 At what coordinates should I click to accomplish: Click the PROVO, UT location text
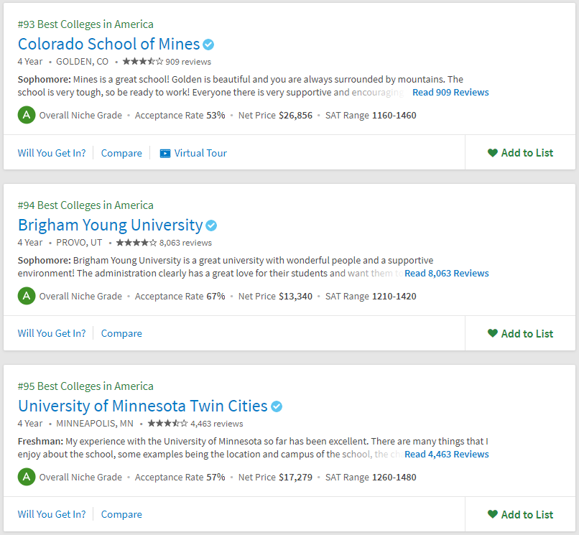click(x=79, y=243)
